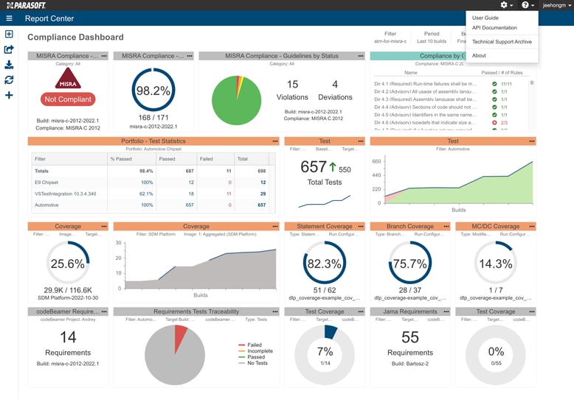Open options of Test builds chart widget
The height and width of the screenshot is (399, 574).
tap(532, 141)
